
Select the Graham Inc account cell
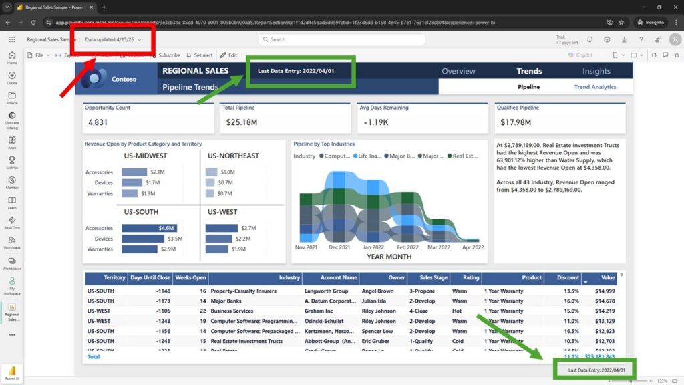tap(319, 311)
